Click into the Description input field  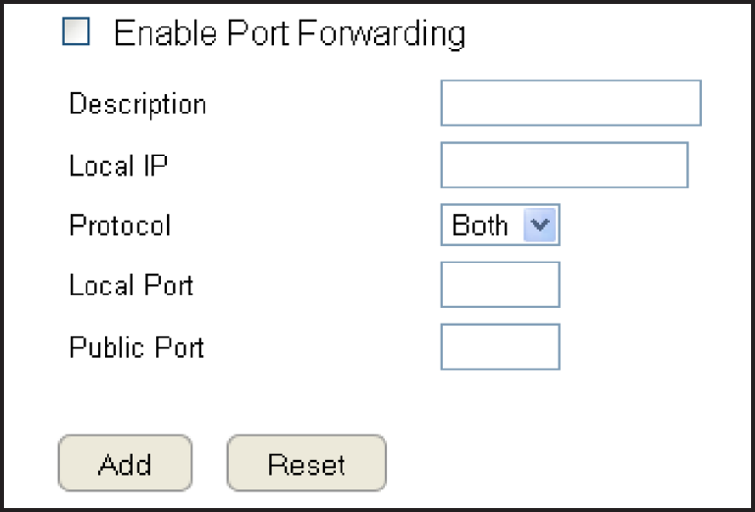click(x=570, y=104)
